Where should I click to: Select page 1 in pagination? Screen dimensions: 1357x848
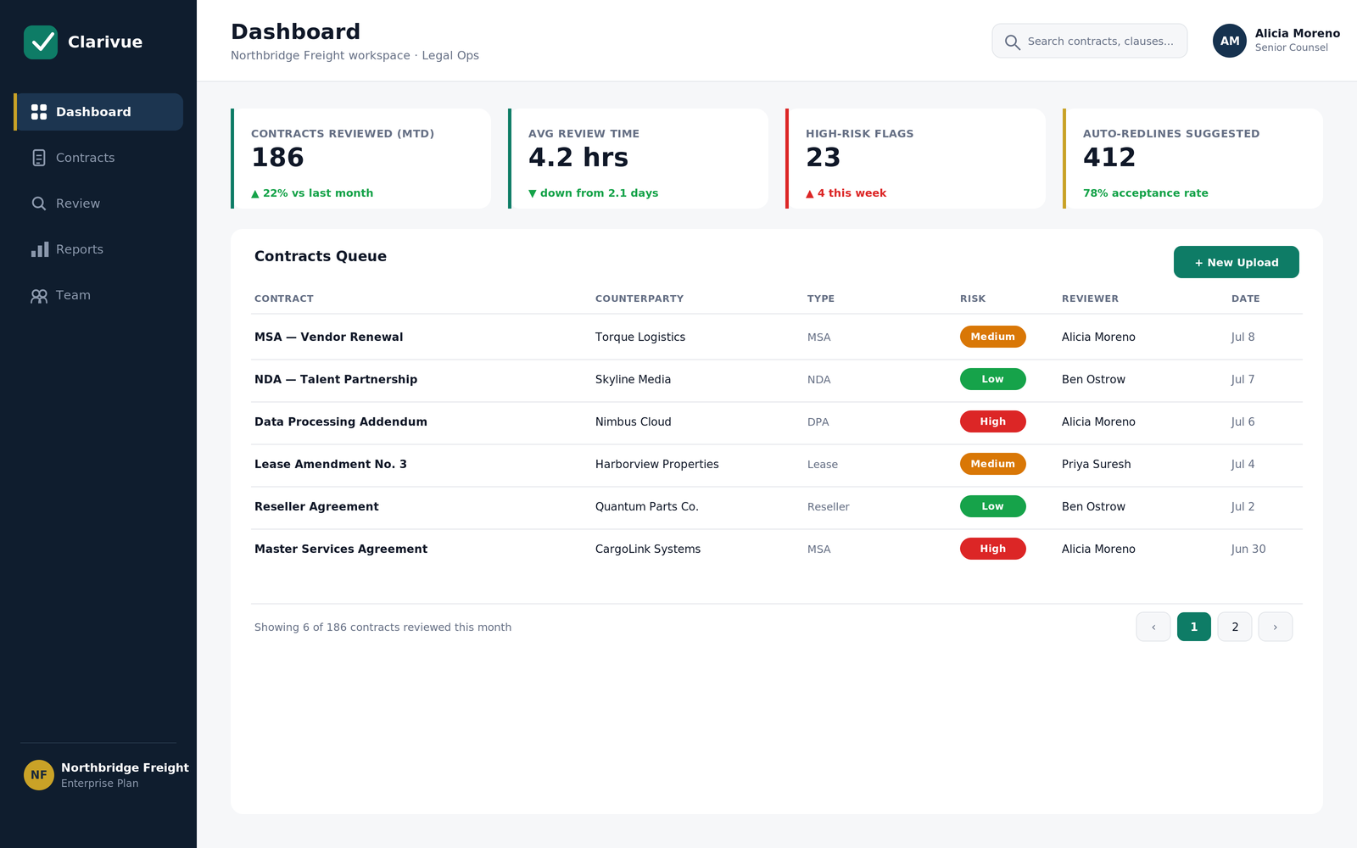(1194, 627)
